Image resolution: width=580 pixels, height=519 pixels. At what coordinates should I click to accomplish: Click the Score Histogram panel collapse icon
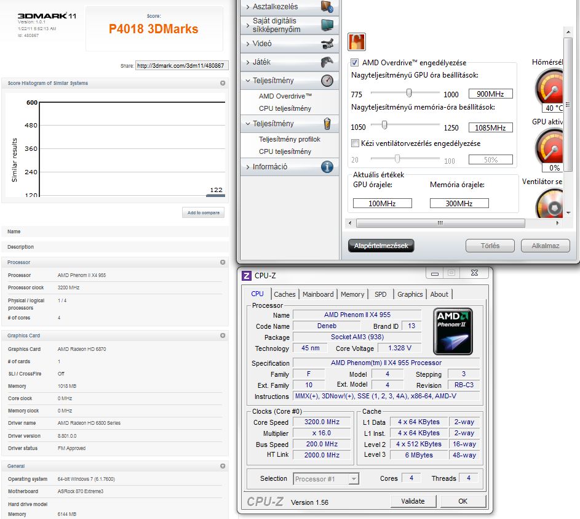(223, 83)
